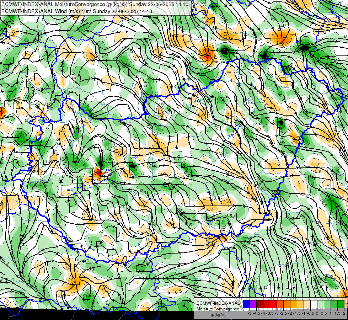Image resolution: width=348 pixels, height=320 pixels.
Task: Click the 'g/(kg*s)' unit label in legend
Action: [x=218, y=315]
